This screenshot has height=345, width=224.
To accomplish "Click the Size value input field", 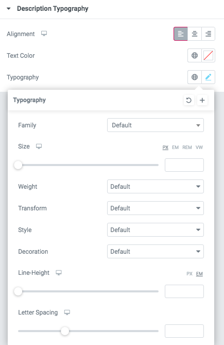I will (184, 165).
